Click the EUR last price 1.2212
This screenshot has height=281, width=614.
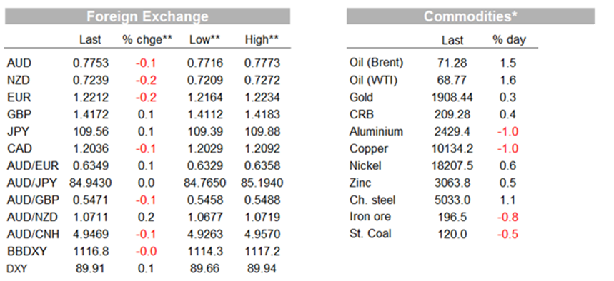point(91,97)
